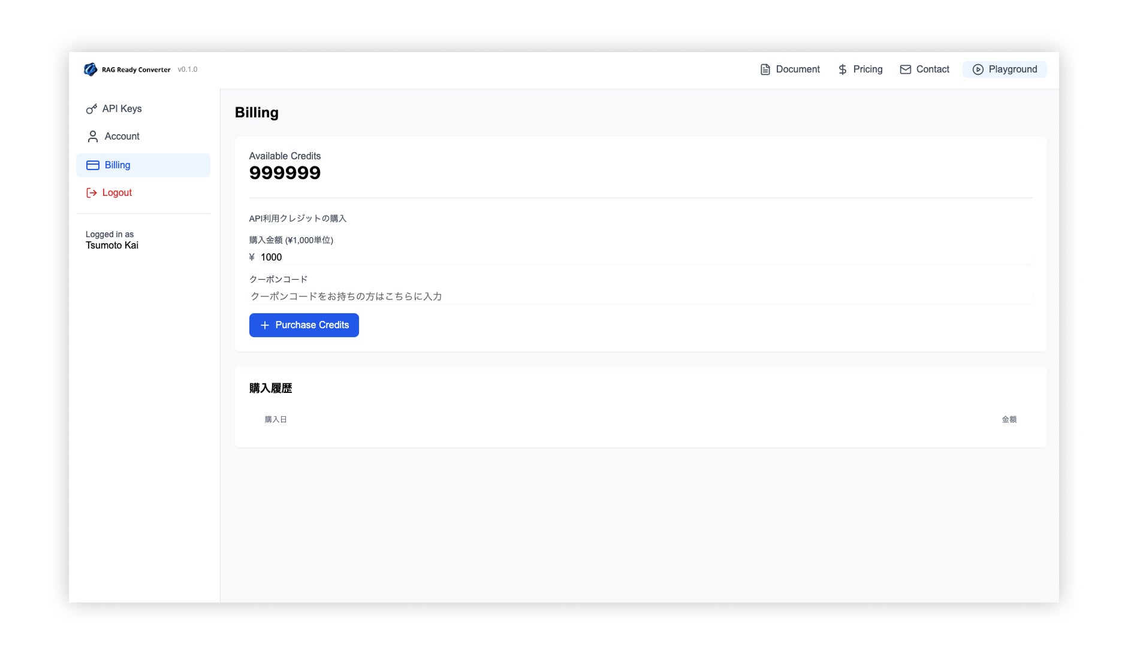Click the Logout text in sidebar
Image resolution: width=1128 pixels, height=654 pixels.
tap(117, 193)
